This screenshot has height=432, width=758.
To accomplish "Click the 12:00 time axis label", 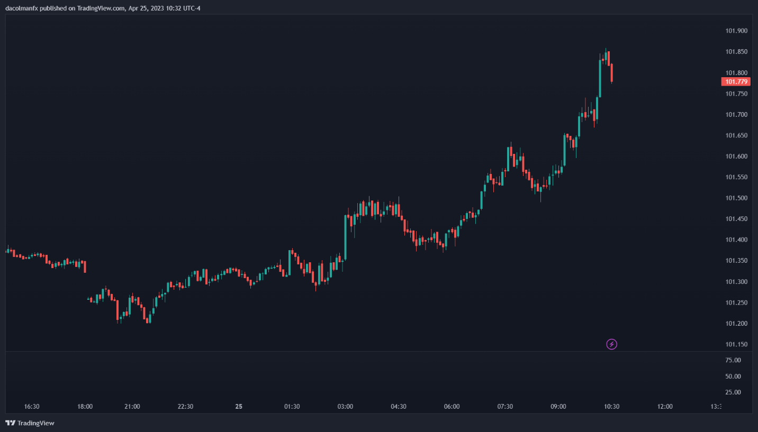I will pos(665,407).
